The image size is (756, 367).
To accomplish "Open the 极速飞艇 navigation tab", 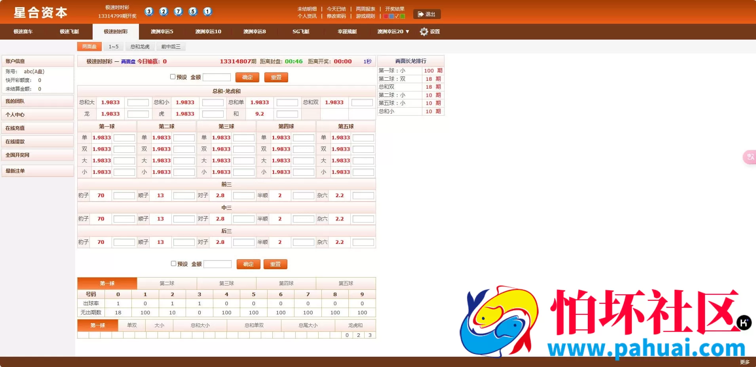I will [x=69, y=32].
